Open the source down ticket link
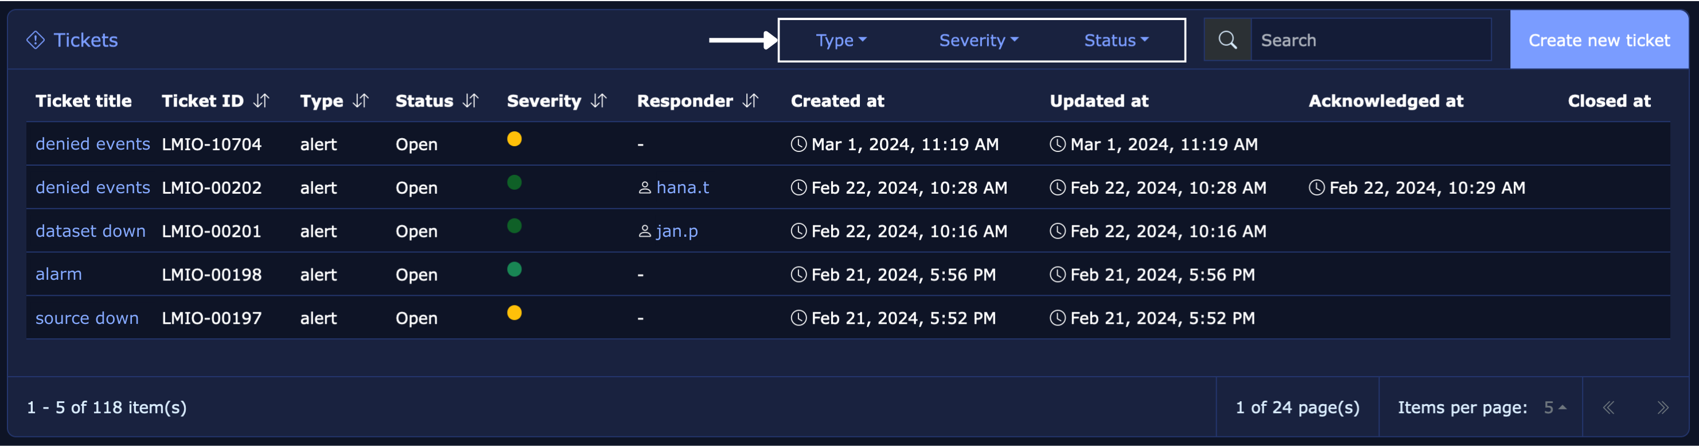The width and height of the screenshot is (1699, 446). 87,318
